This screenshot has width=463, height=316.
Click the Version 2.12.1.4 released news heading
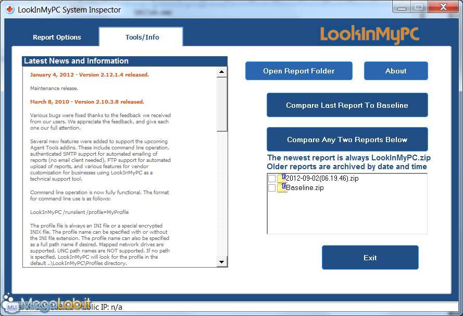tap(89, 75)
